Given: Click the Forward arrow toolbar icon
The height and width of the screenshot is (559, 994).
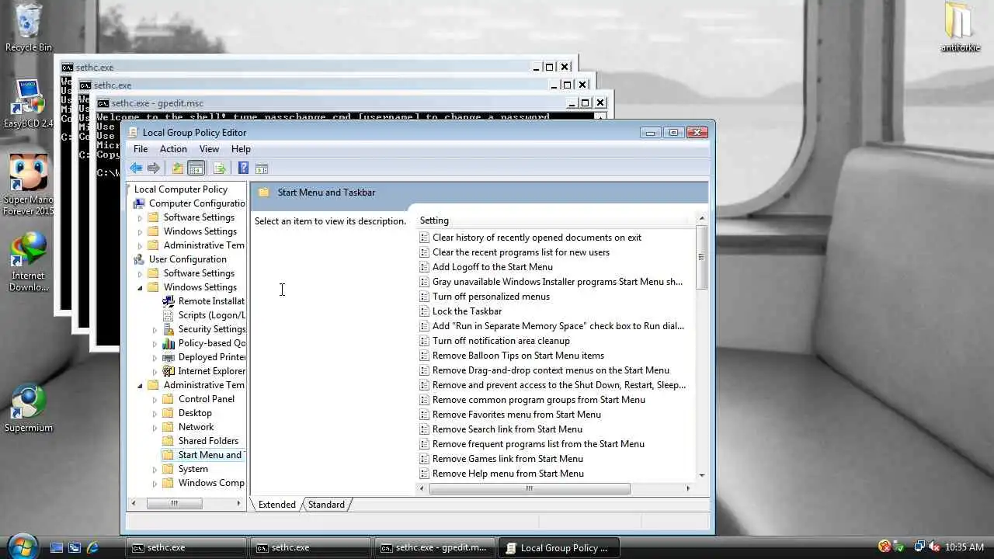Looking at the screenshot, I should [154, 168].
